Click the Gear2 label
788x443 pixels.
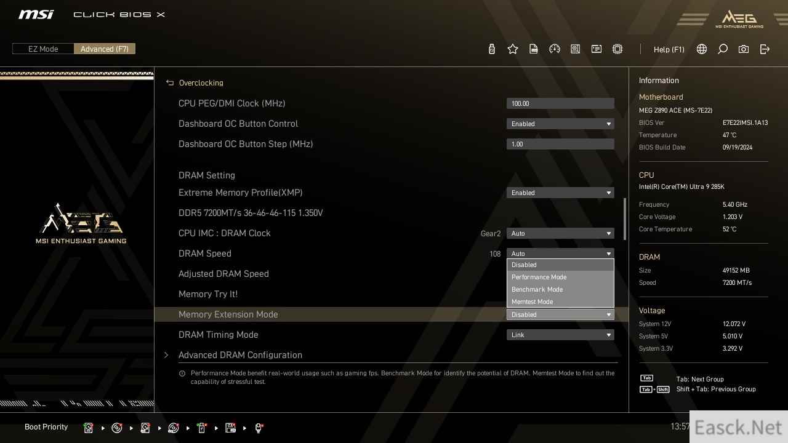click(491, 234)
